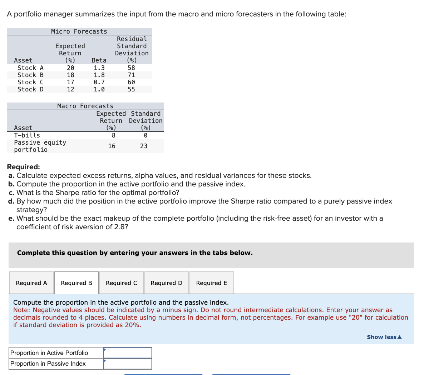Click the blue corner marker on Passive Index field
This screenshot has width=424, height=375.
105,360
